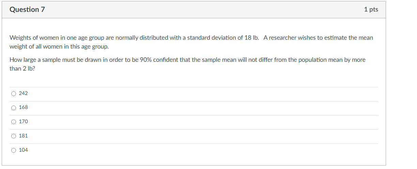Click the 18 lb standard deviation value
Viewport: 417px width, 169px height.
[251, 38]
